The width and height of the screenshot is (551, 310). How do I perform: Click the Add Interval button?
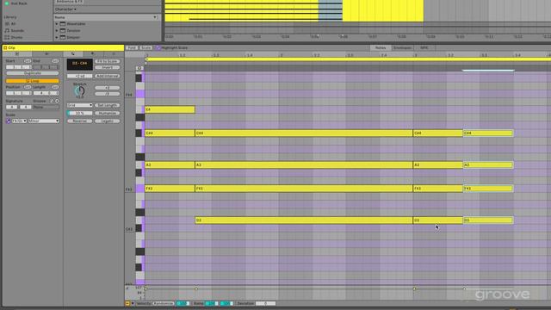[107, 76]
